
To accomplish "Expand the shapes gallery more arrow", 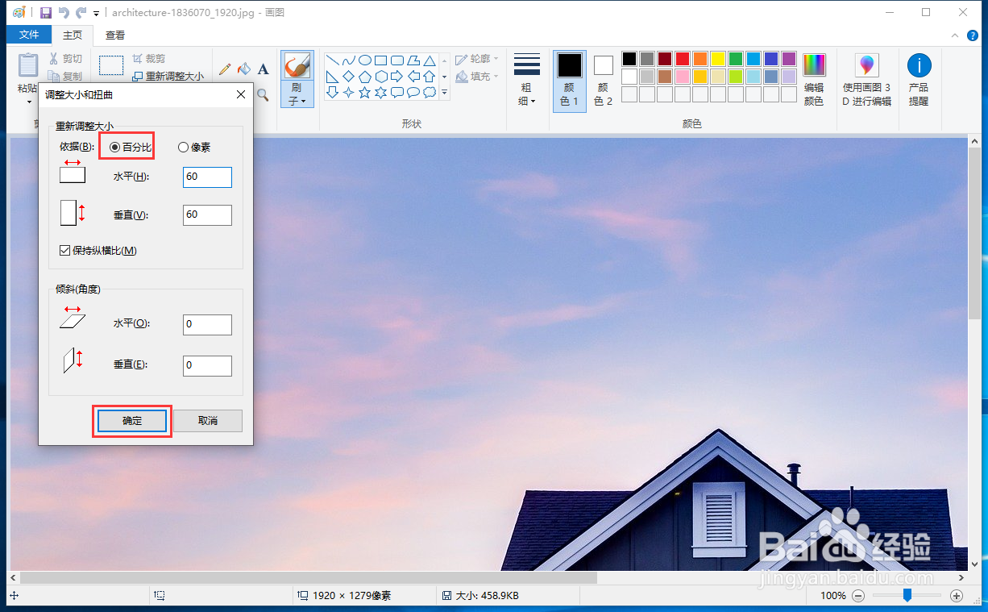I will tap(444, 93).
